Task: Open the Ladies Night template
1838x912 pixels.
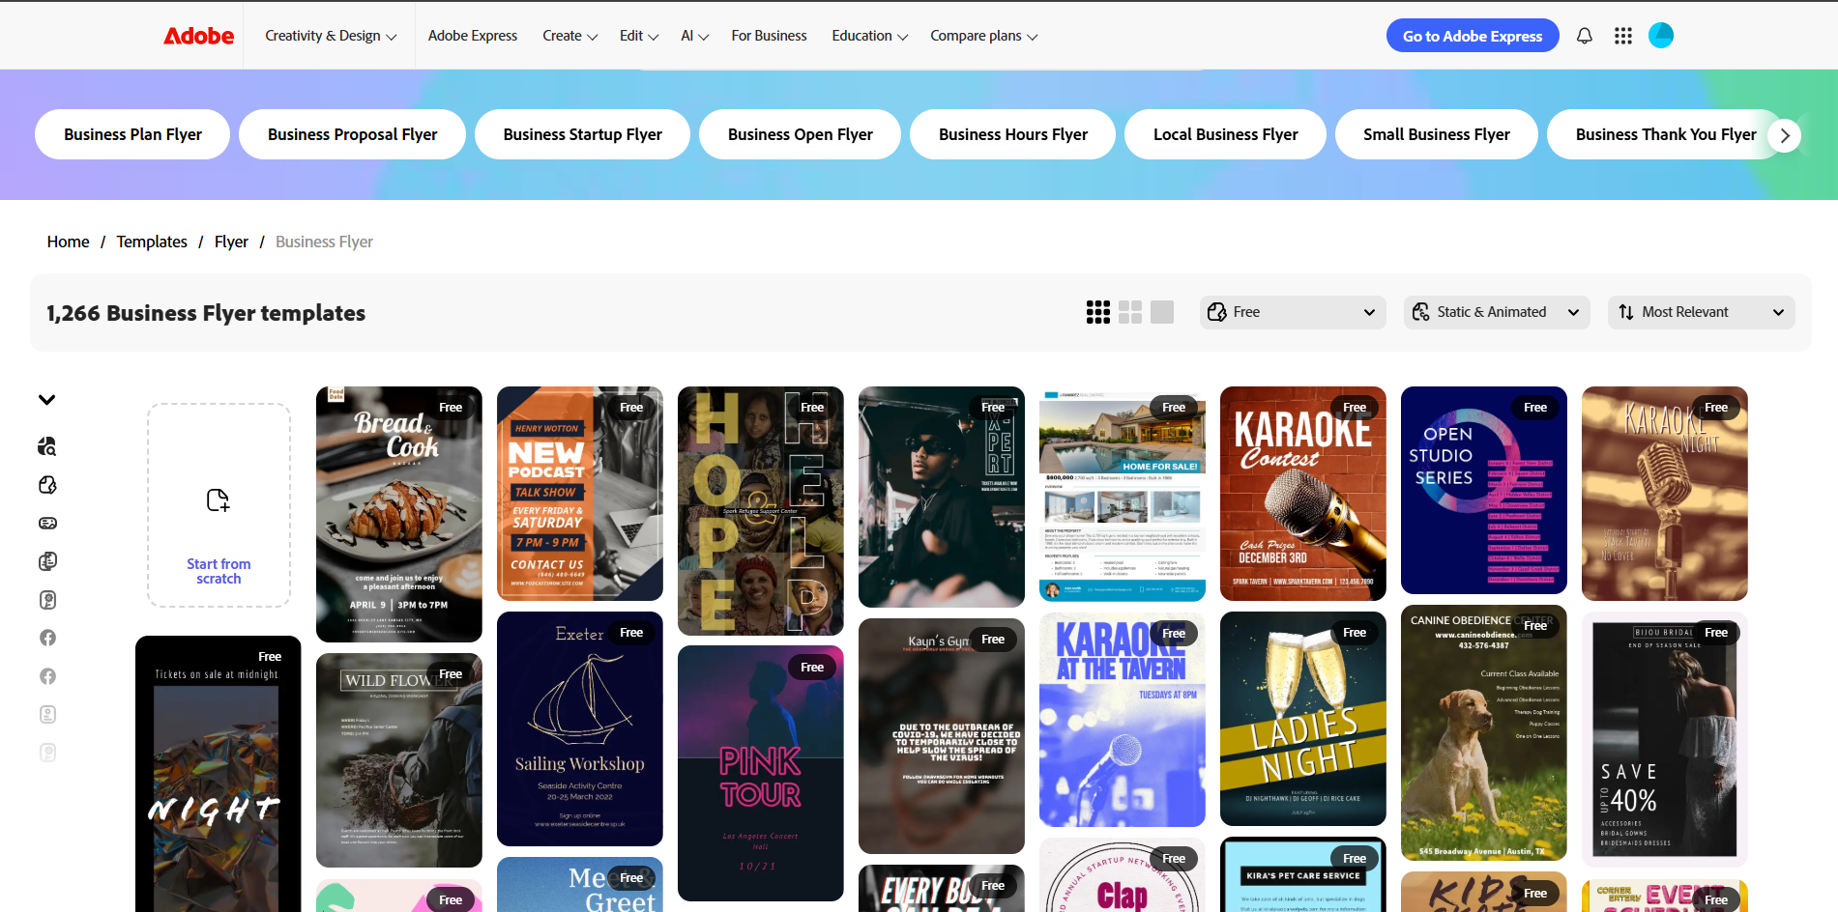Action: 1302,719
